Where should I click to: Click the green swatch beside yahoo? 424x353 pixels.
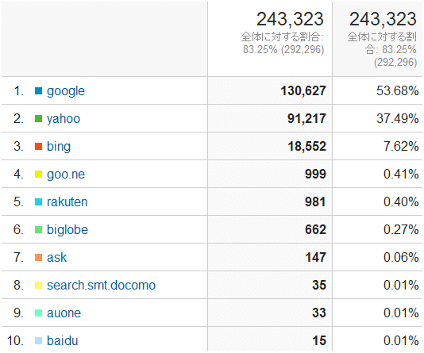(38, 119)
